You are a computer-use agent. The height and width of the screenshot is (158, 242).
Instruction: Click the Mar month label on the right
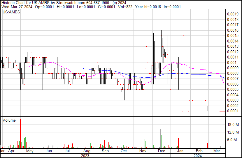[217, 151]
